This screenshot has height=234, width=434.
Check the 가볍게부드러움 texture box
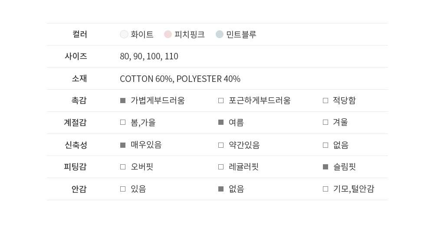point(123,101)
